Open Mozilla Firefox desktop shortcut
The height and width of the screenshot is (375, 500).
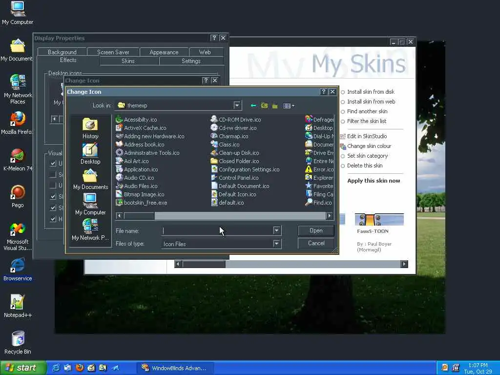tap(17, 123)
